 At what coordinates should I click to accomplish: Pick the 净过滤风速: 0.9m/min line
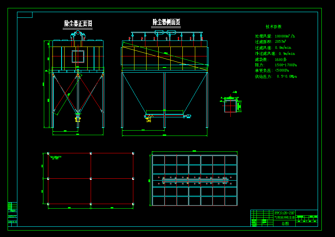click(x=275, y=53)
